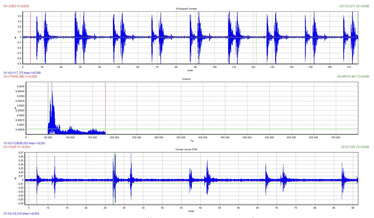This screenshot has width=374, height=218.
Task: Select the red X1 cursor in Сигнал после ОПФ plot
Action: pos(37,178)
